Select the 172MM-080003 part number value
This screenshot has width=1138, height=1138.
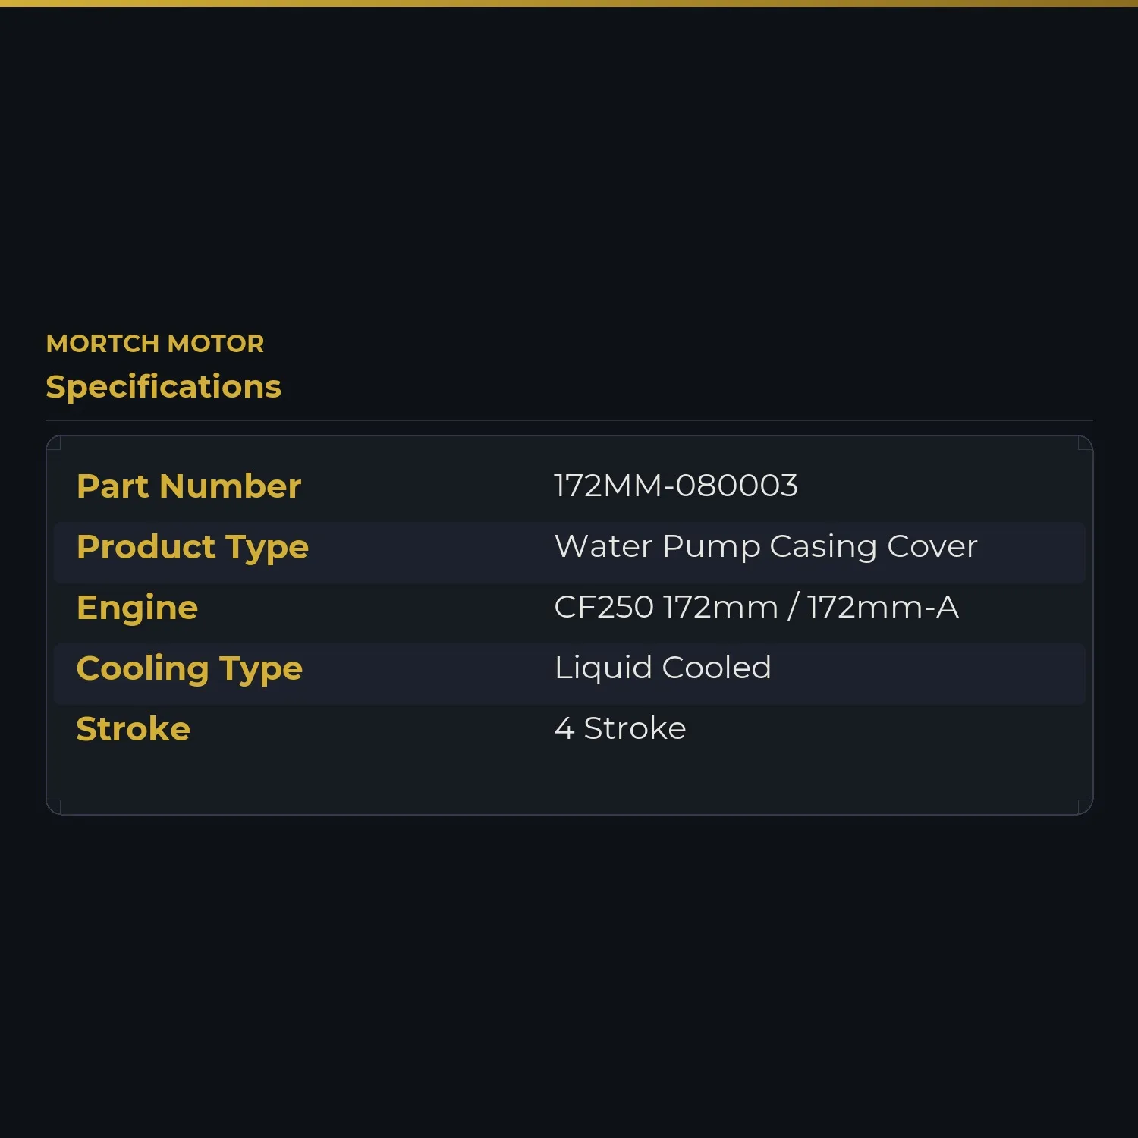point(676,486)
